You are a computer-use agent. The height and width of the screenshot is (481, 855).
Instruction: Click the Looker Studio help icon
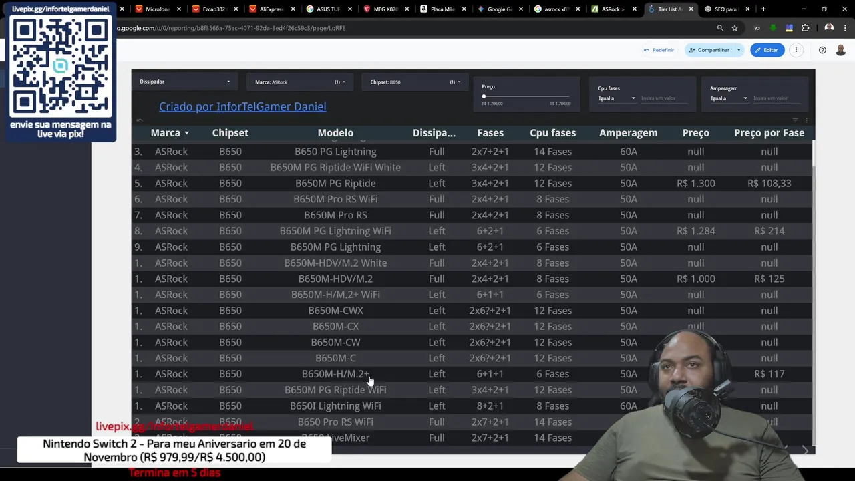point(822,50)
